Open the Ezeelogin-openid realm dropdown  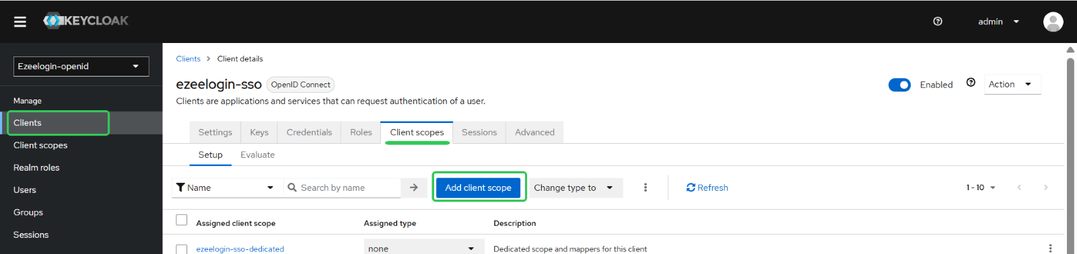pos(81,67)
